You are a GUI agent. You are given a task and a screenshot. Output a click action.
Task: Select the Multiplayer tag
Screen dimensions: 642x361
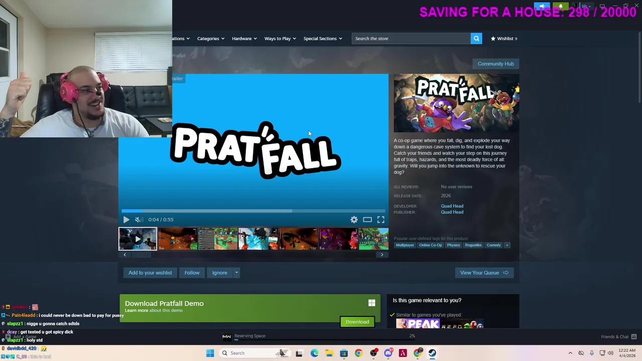pyautogui.click(x=405, y=245)
